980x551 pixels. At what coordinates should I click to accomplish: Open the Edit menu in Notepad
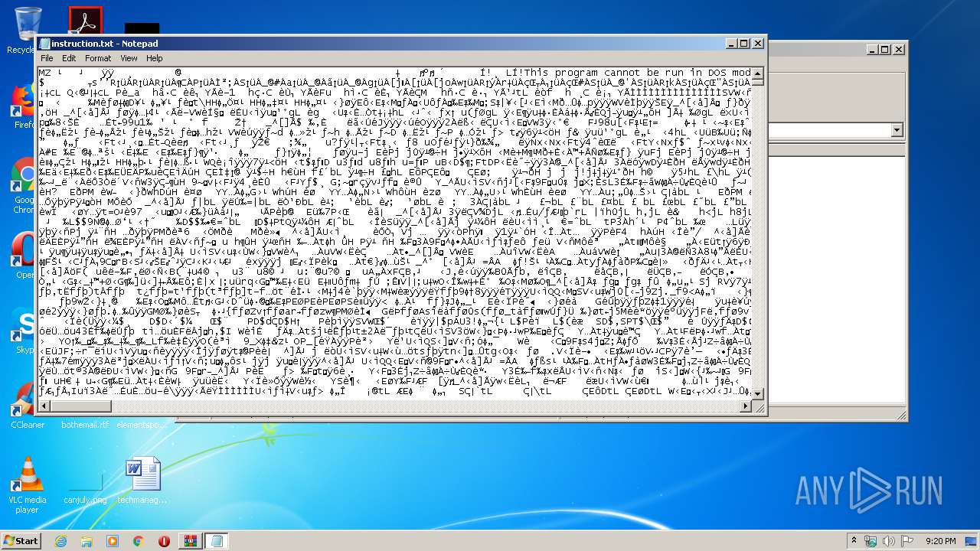click(69, 58)
